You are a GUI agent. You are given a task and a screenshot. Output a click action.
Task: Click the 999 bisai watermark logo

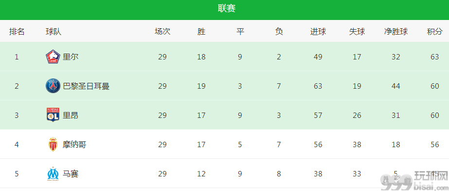pyautogui.click(x=414, y=181)
